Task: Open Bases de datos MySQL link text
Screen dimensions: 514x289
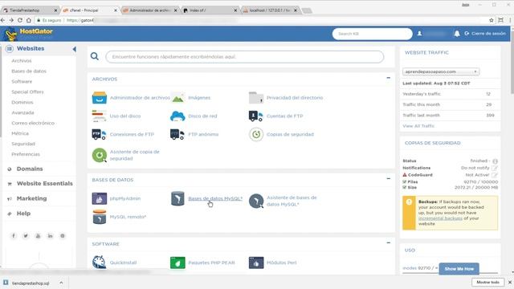Action: point(215,198)
